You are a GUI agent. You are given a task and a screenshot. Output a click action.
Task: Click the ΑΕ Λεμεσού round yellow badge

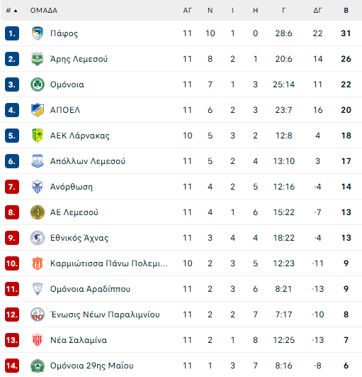[x=38, y=212]
